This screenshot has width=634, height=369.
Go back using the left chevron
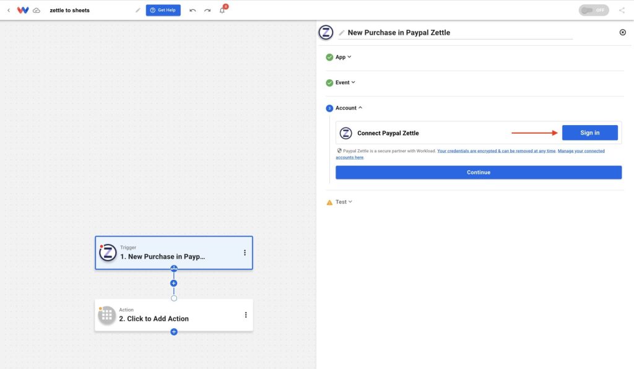9,10
